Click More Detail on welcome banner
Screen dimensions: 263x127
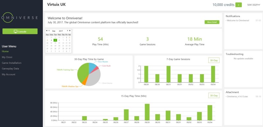click(x=212, y=22)
